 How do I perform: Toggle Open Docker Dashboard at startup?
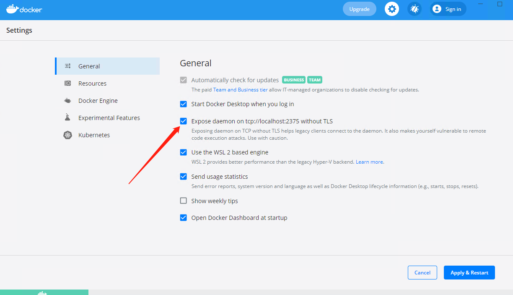183,218
